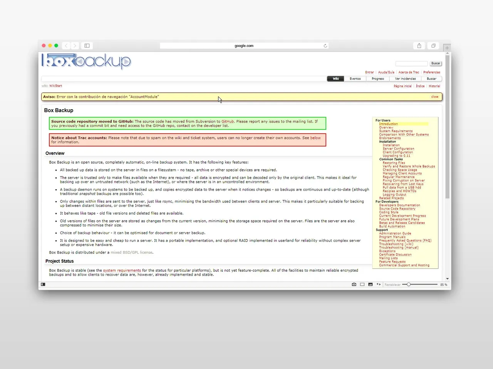Open Betas and Release Candidates link
The image size is (493, 369).
[x=402, y=223]
